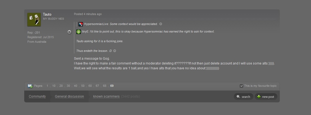Follow arrow icon after 'Thus endeth the lesson'
The width and height of the screenshot is (311, 115).
click(x=115, y=51)
